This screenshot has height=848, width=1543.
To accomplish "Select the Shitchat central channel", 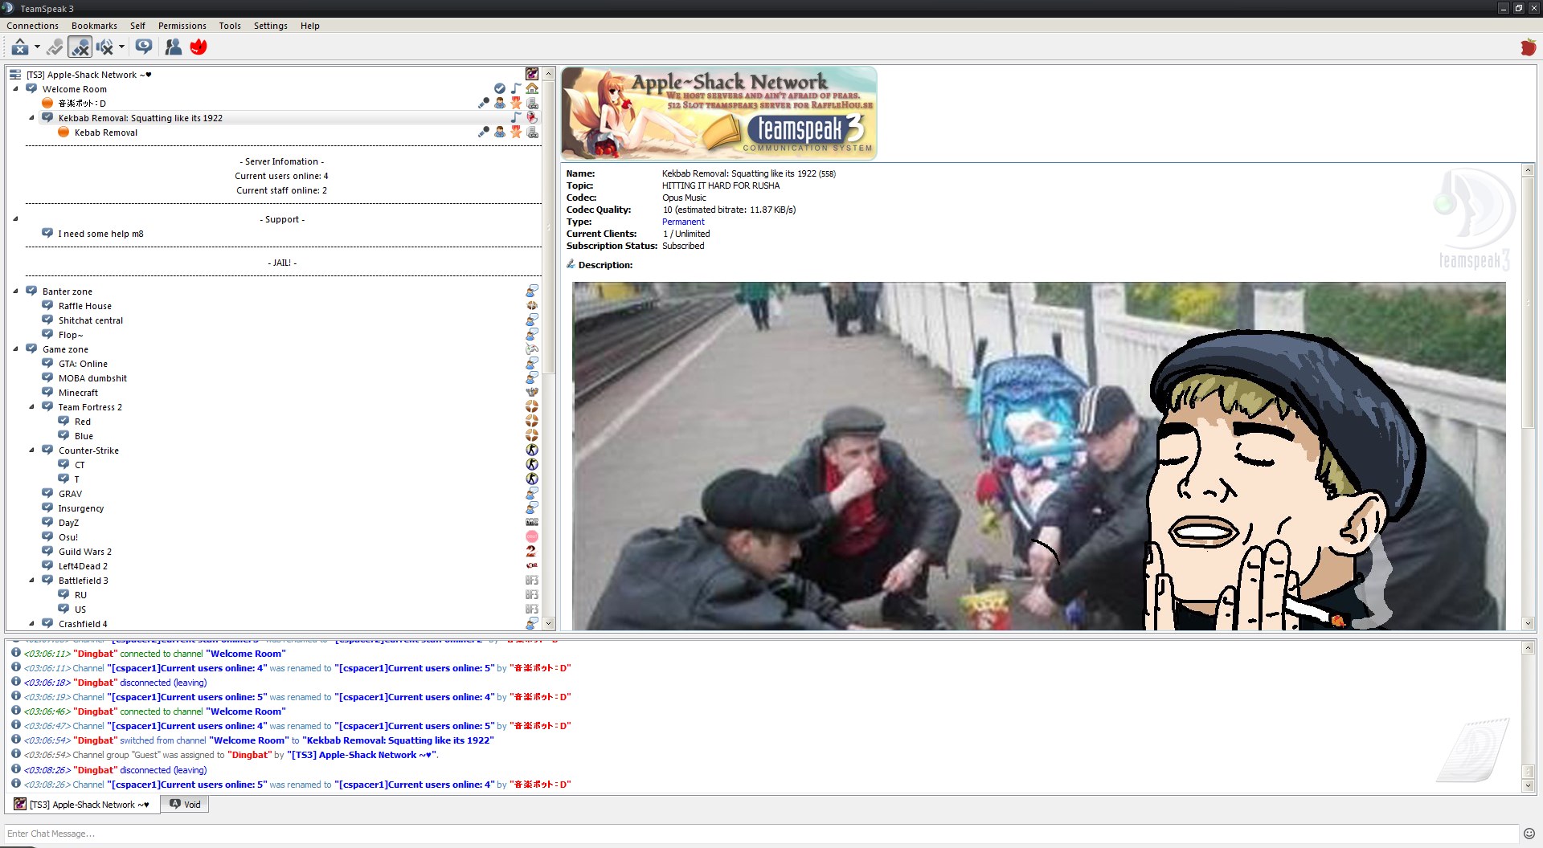I will click(90, 320).
